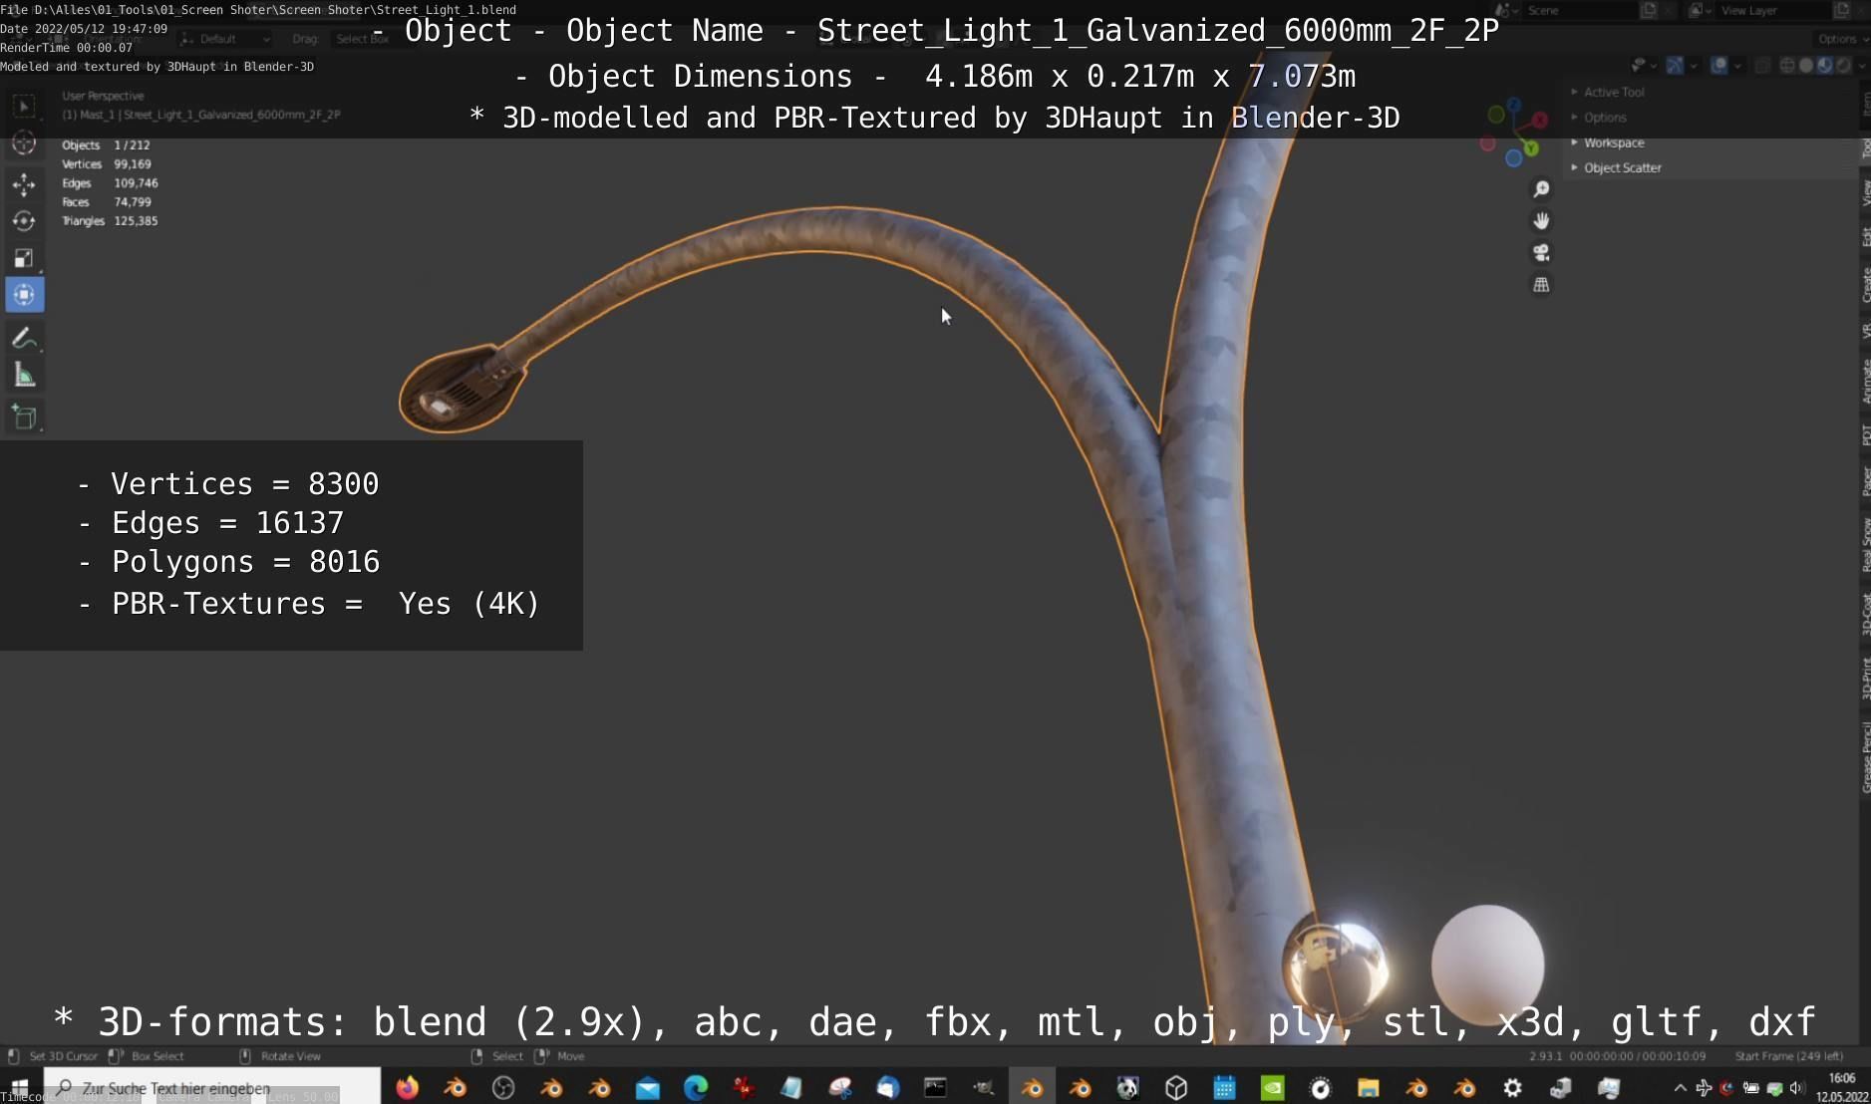Select the Annotate pencil tool
The image size is (1871, 1104).
coord(25,339)
